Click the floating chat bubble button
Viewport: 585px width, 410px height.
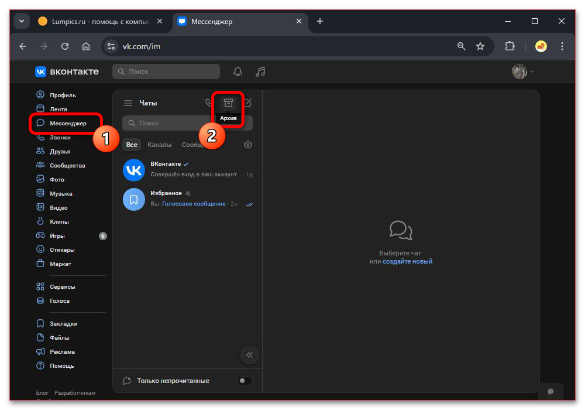pyautogui.click(x=550, y=391)
